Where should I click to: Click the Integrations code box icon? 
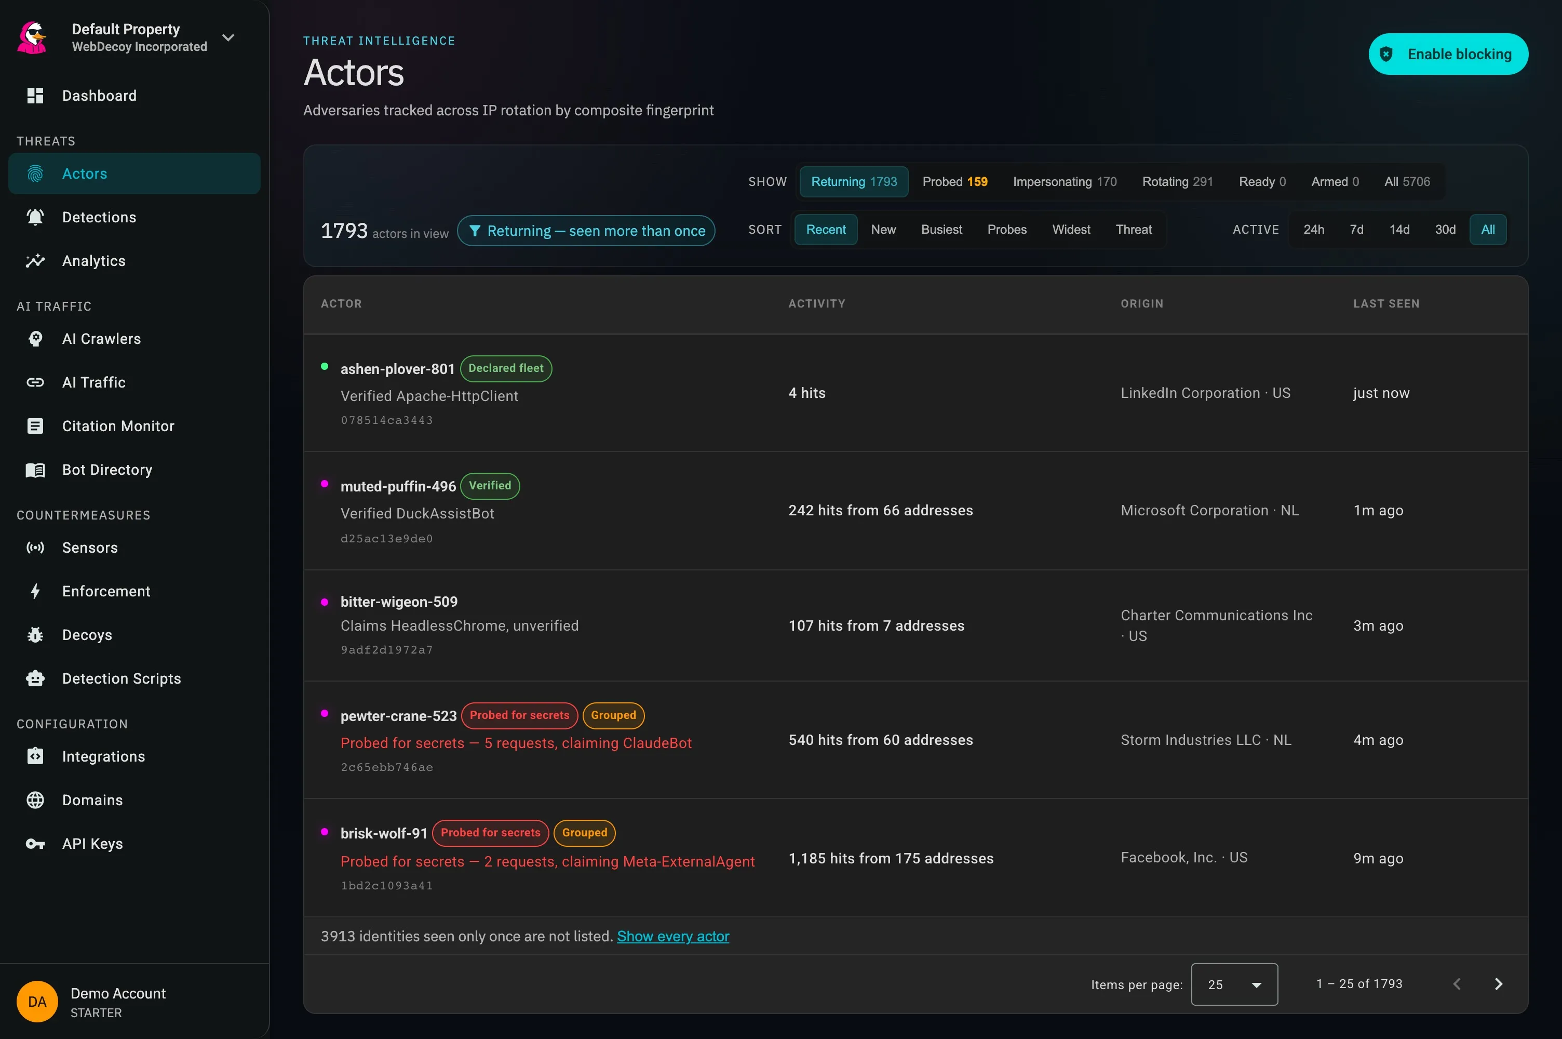(x=35, y=756)
